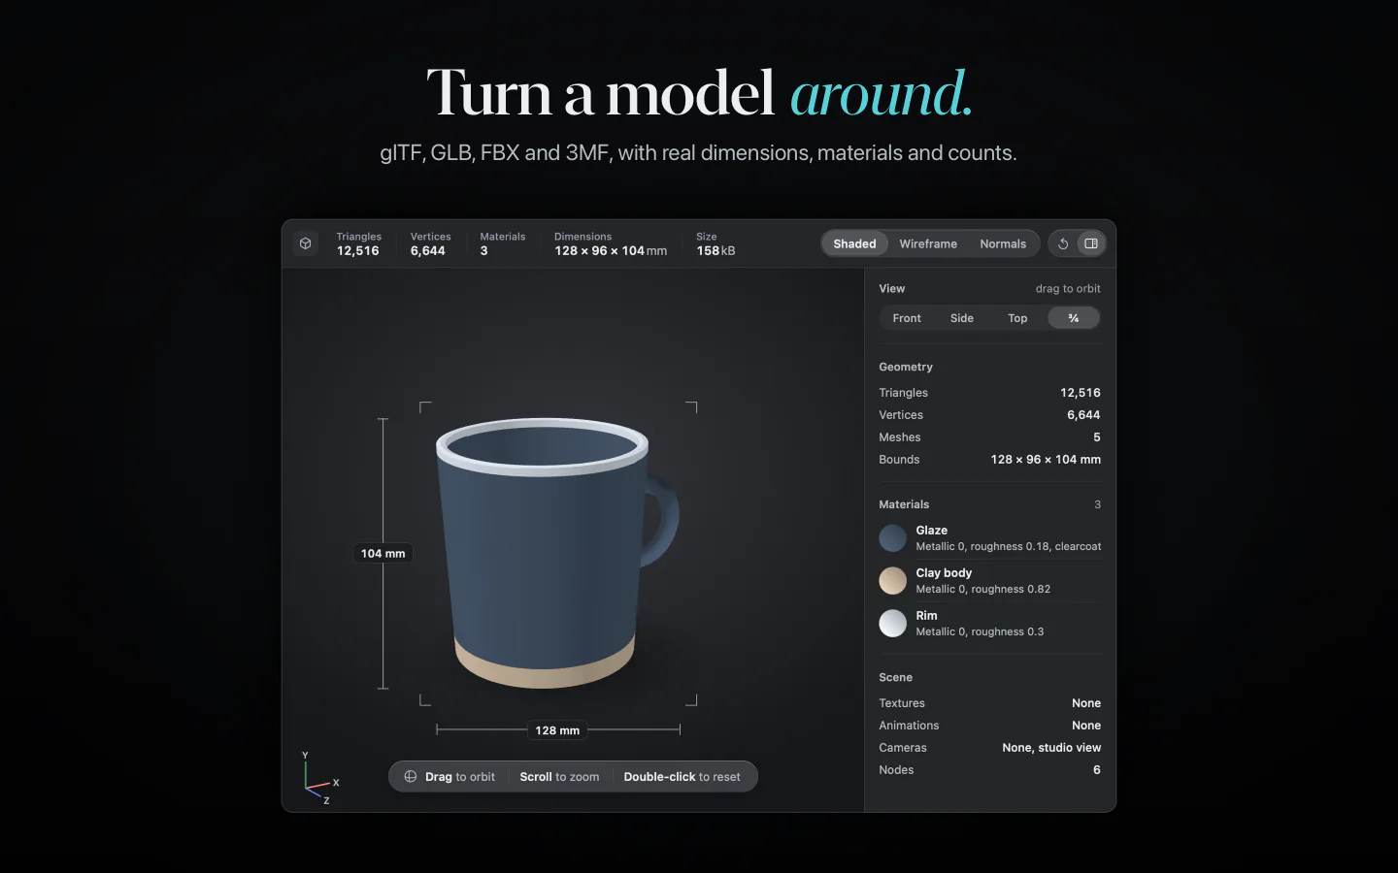Click the Nodes row value 6

[x=1097, y=770]
